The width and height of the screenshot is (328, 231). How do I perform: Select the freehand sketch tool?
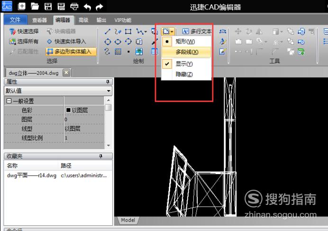118,32
